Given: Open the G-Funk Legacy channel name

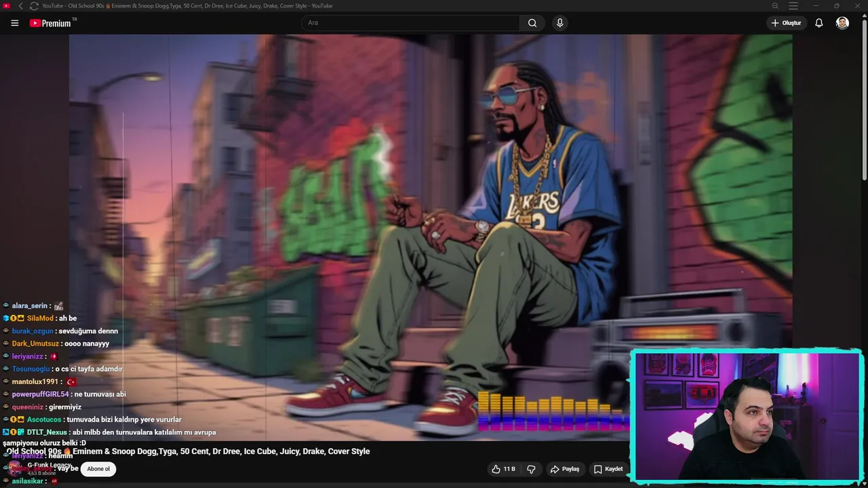Looking at the screenshot, I should click(49, 466).
